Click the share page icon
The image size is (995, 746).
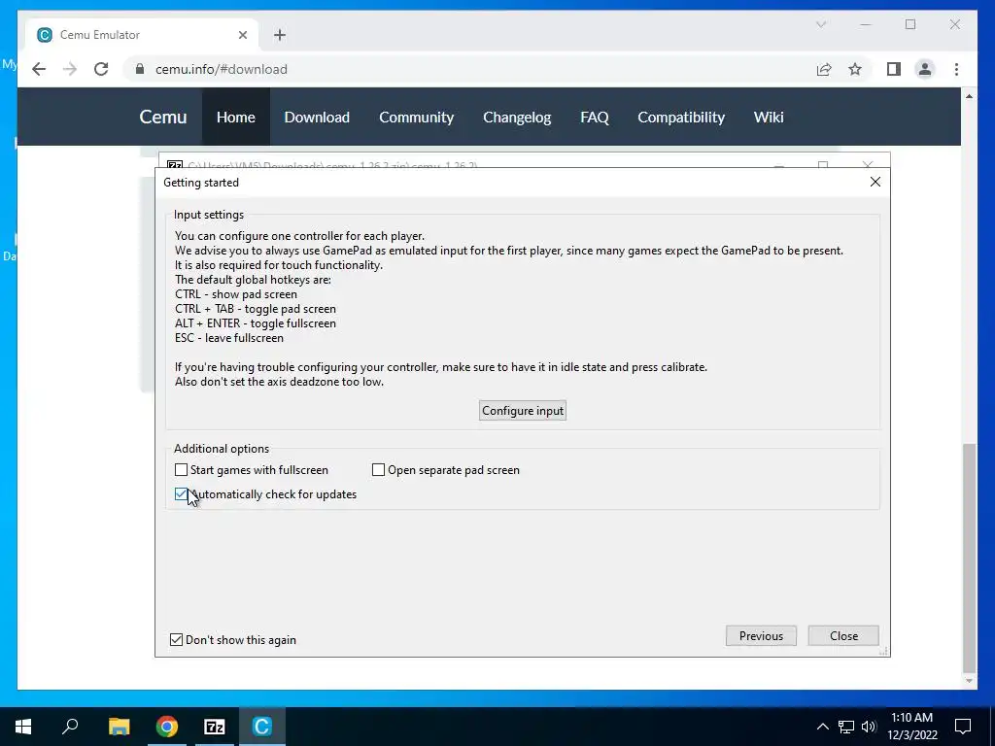[824, 69]
